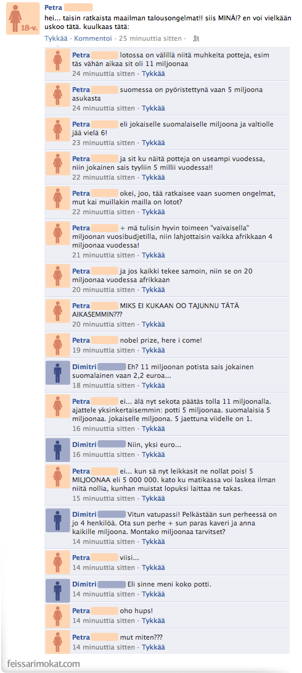The image size is (302, 673).
Task: Click Dimitri's avatar on 'Eli sinne meni koko potti'
Action: 57,591
